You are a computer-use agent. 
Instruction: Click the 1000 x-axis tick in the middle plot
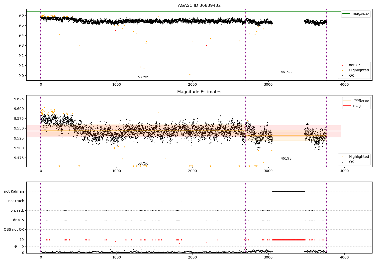tap(117, 171)
